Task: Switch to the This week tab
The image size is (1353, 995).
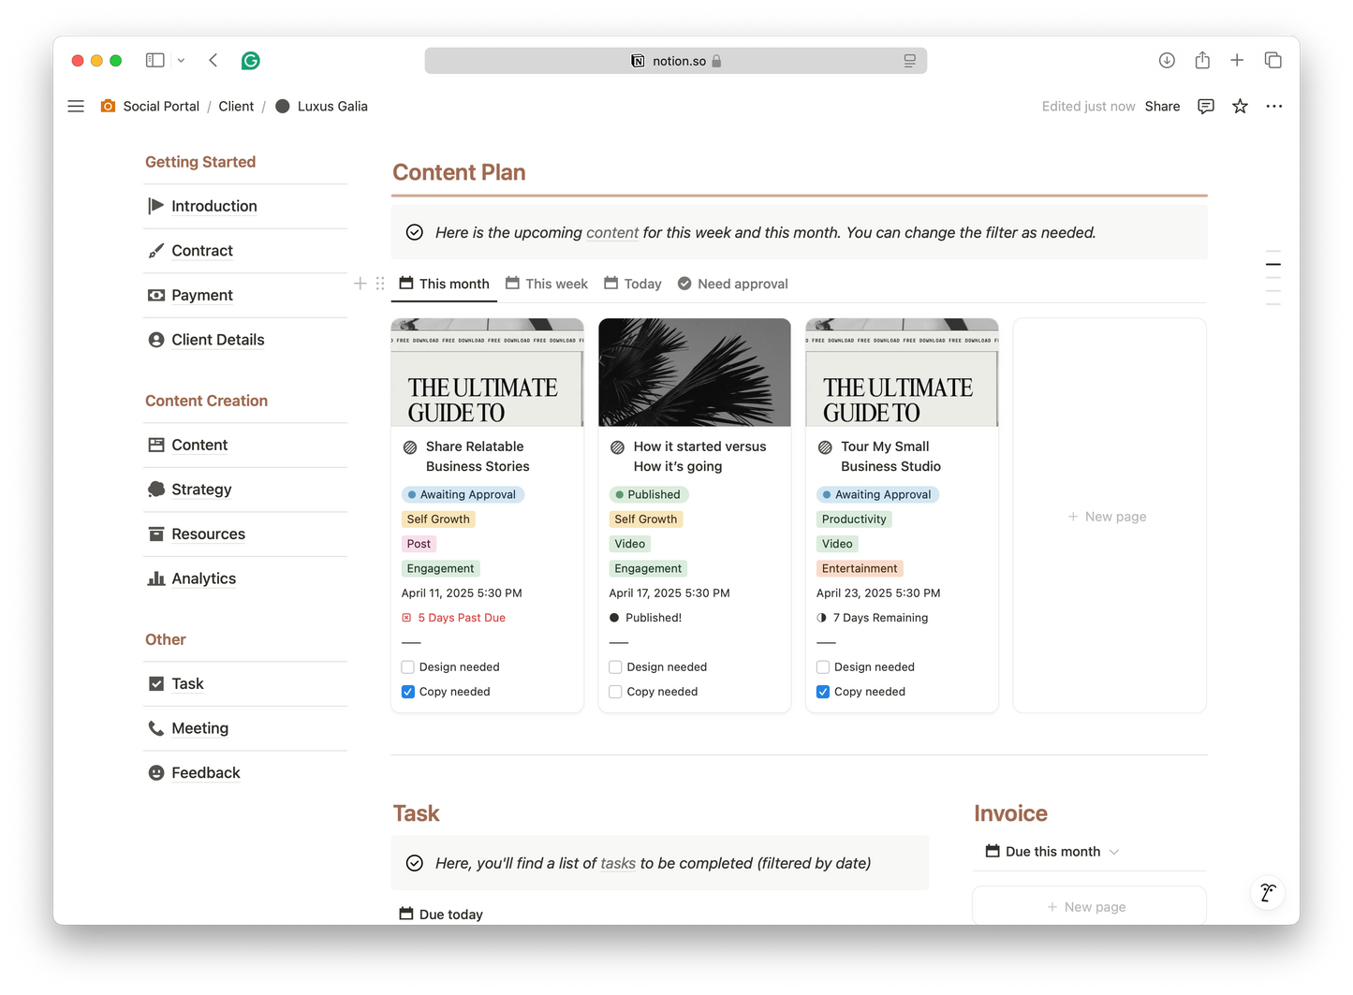Action: point(547,284)
